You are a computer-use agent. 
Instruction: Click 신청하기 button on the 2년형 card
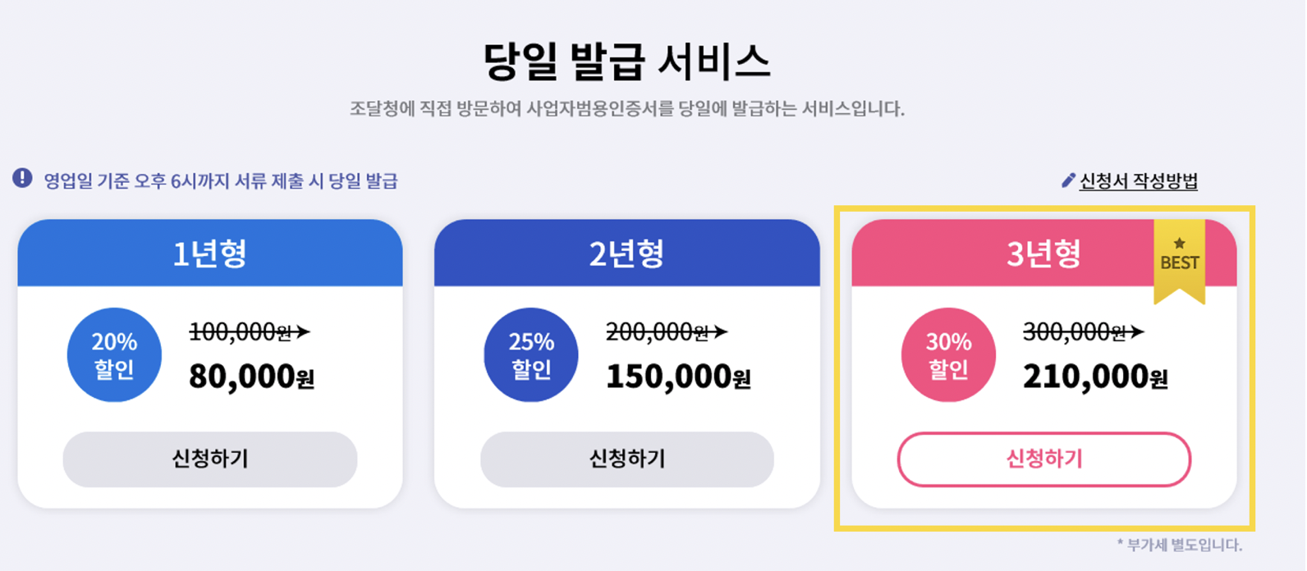click(x=628, y=459)
